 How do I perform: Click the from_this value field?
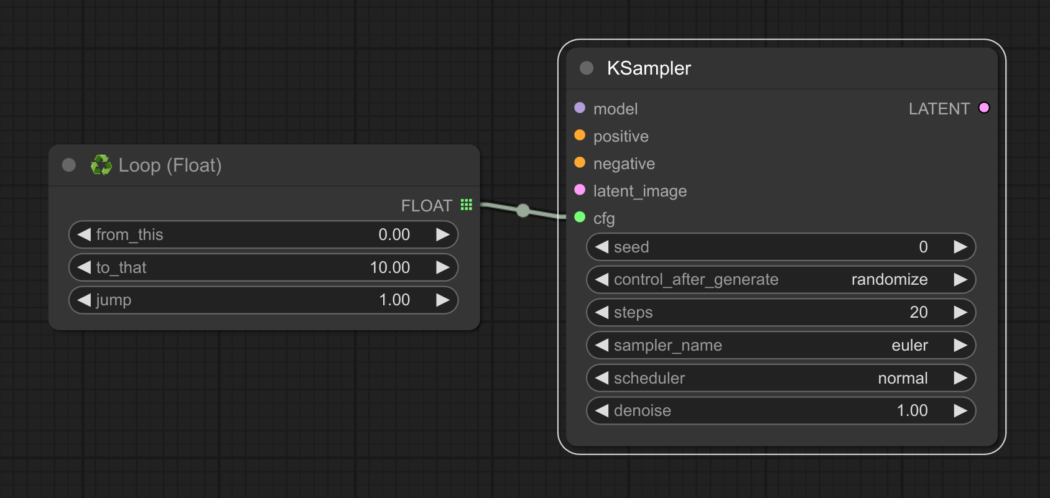click(263, 234)
